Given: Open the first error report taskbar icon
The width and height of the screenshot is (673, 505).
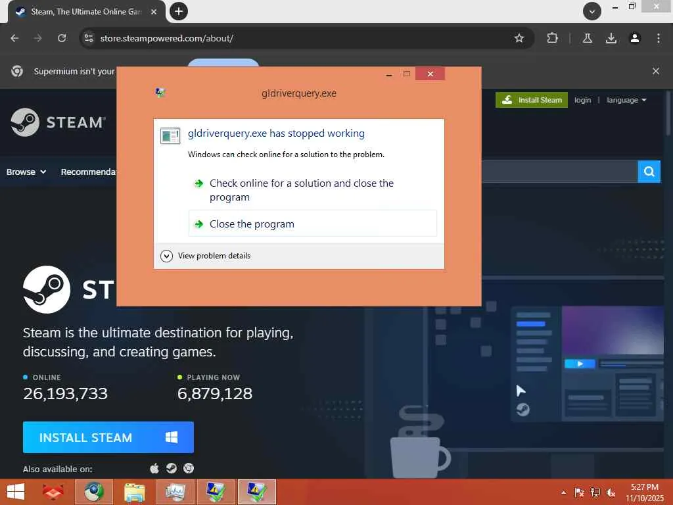Looking at the screenshot, I should (x=216, y=492).
